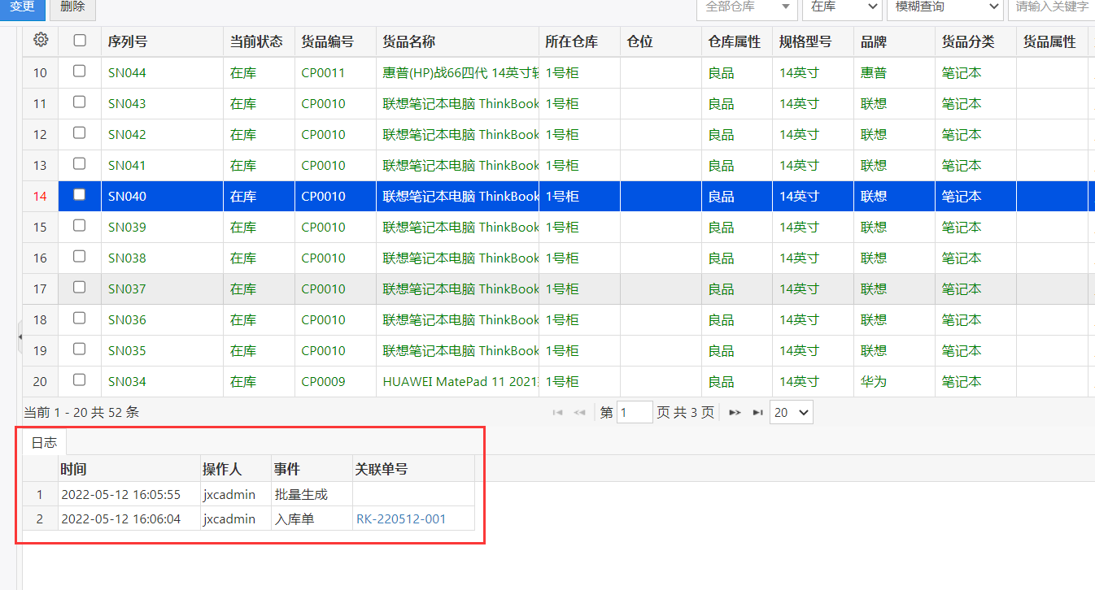The image size is (1095, 590).
Task: Sort by the 仓库属性 column header
Action: [737, 42]
